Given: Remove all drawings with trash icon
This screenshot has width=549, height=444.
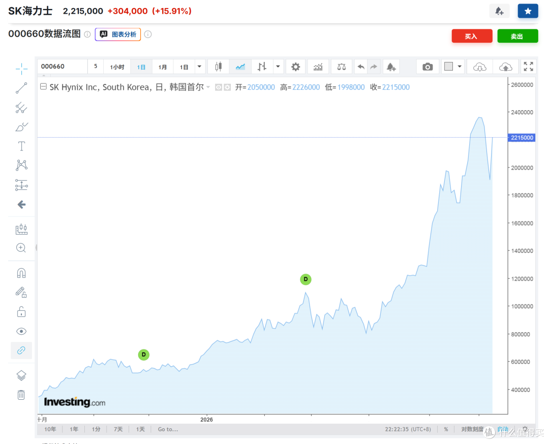Looking at the screenshot, I should pyautogui.click(x=21, y=395).
